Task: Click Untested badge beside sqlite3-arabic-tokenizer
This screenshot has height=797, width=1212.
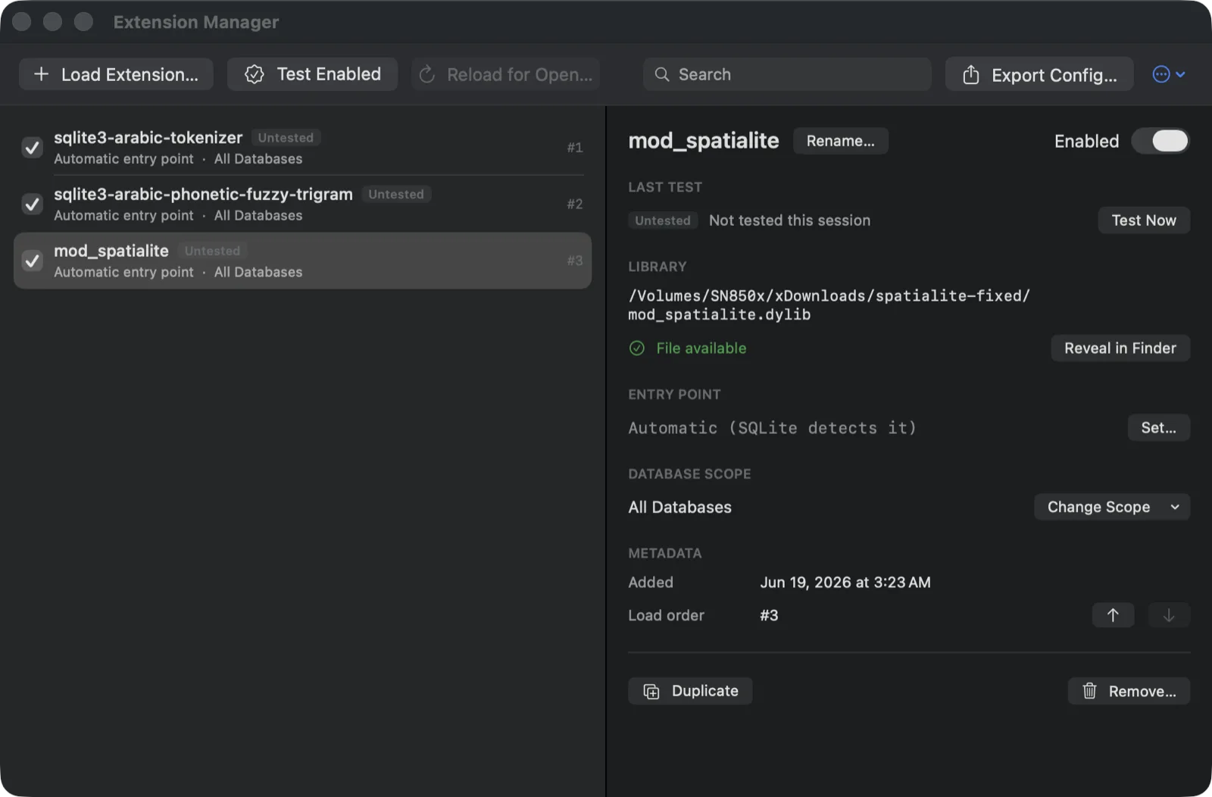Action: coord(286,138)
